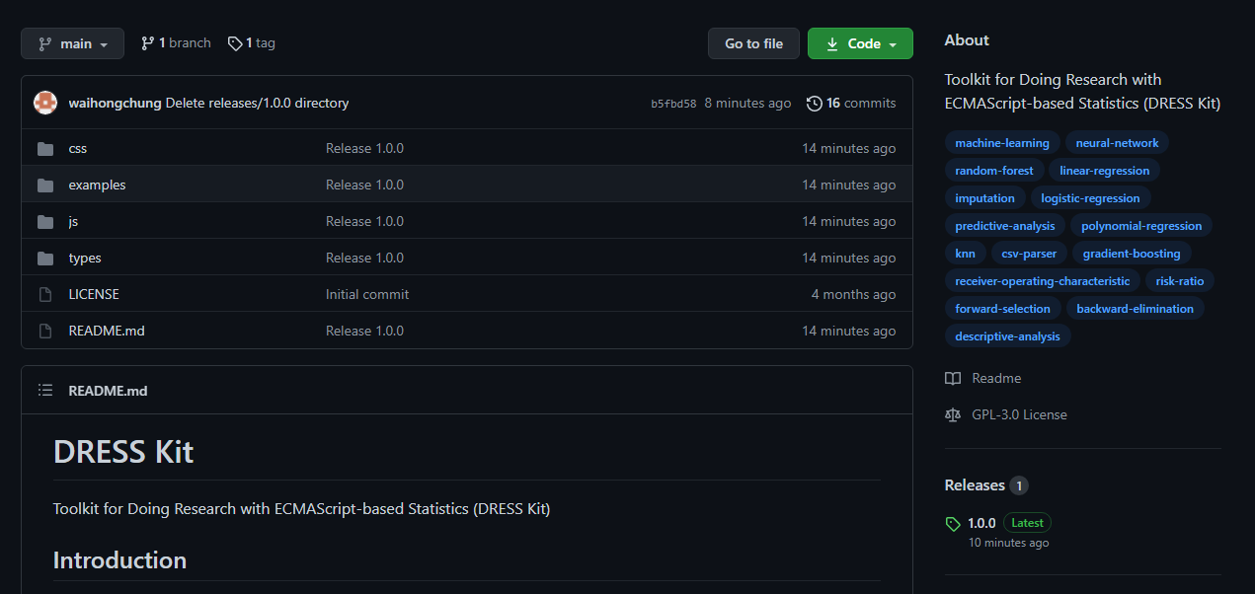The height and width of the screenshot is (594, 1255).
Task: Click the LICENSE file icon
Action: coord(45,295)
